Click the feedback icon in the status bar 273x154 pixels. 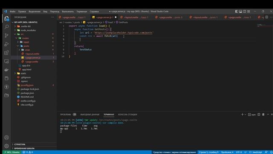(266, 152)
